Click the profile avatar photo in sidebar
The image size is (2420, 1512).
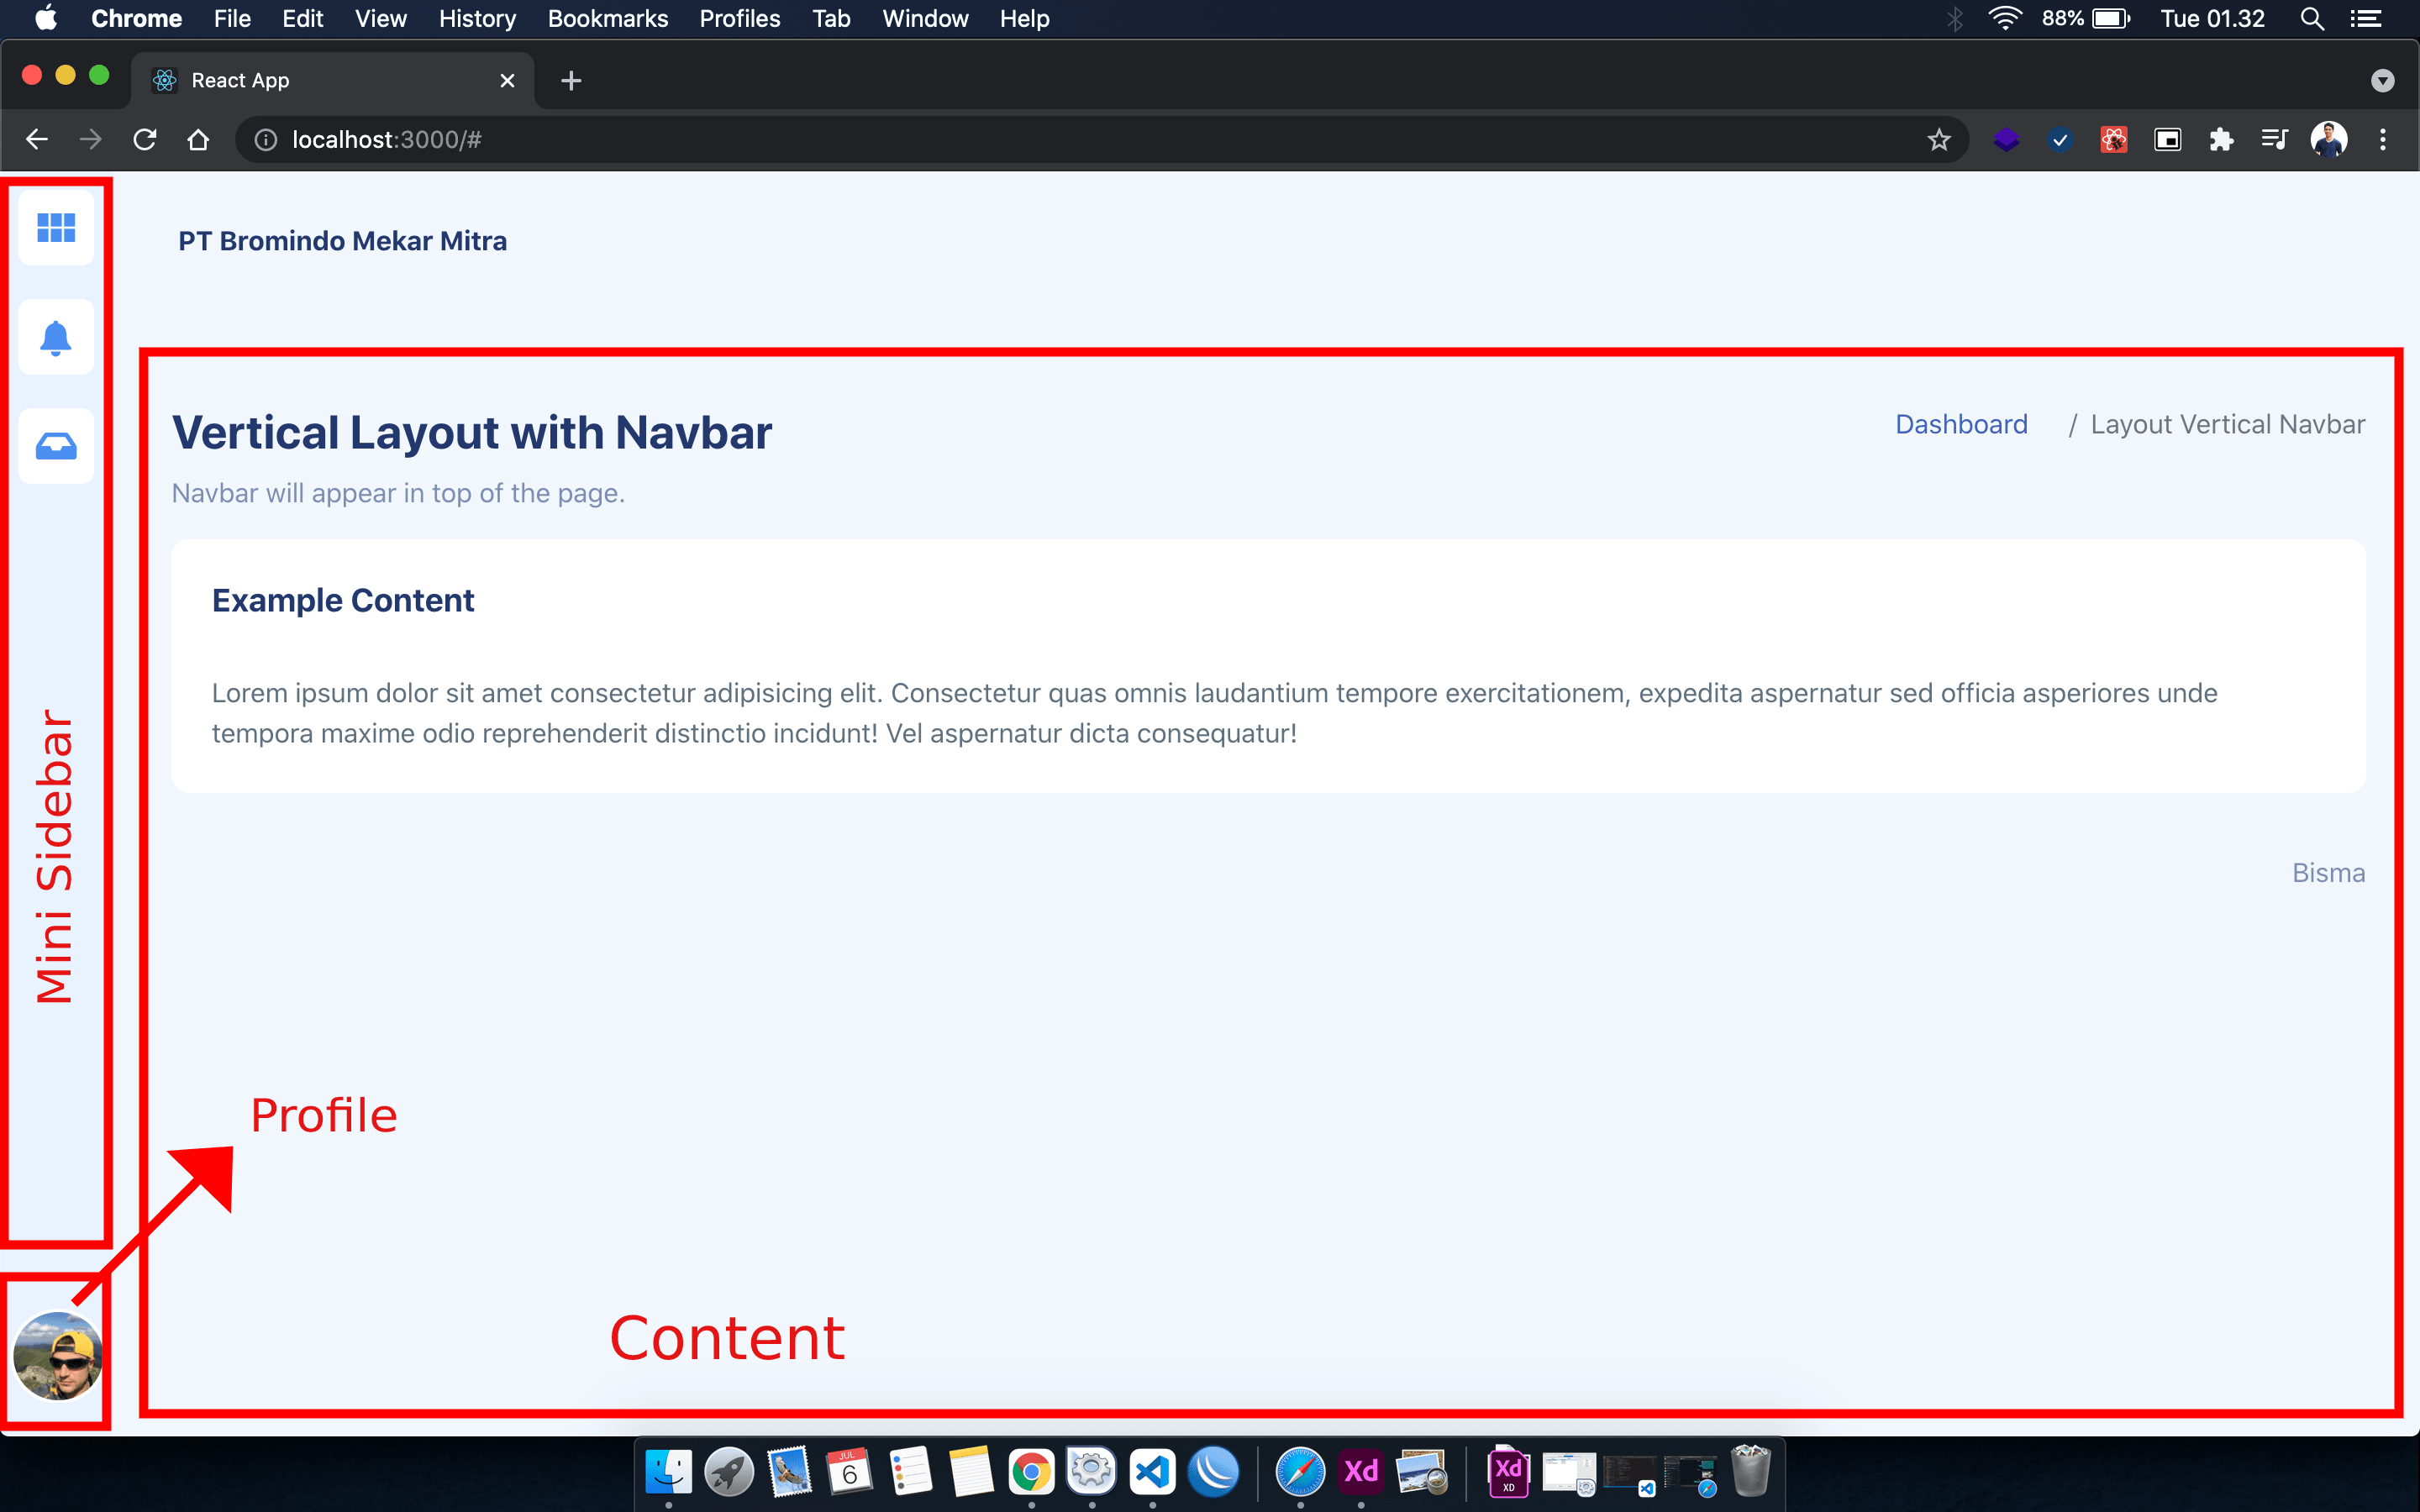tap(57, 1356)
